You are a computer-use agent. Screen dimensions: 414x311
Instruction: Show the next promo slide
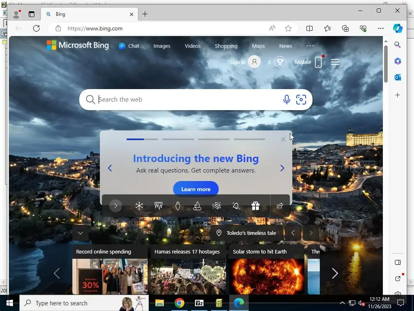click(282, 168)
